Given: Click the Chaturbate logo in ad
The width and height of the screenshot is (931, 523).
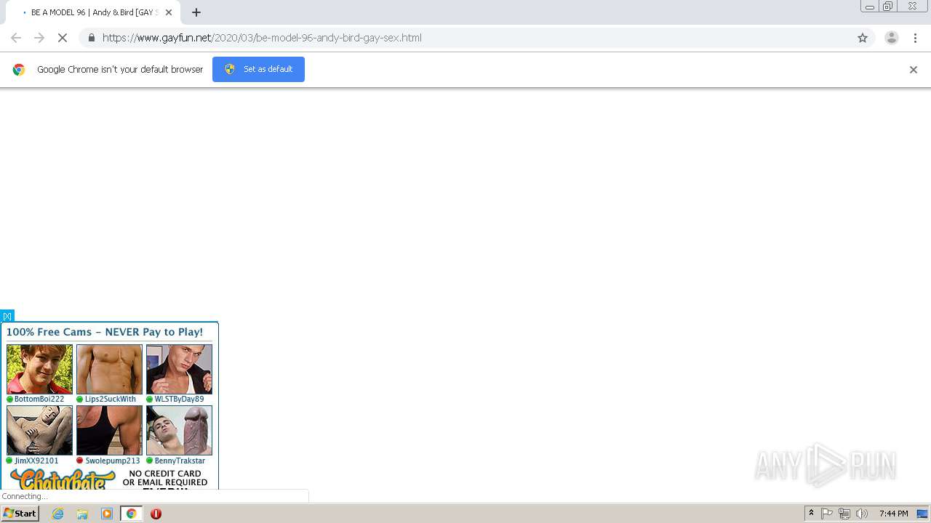Looking at the screenshot, I should (x=63, y=479).
